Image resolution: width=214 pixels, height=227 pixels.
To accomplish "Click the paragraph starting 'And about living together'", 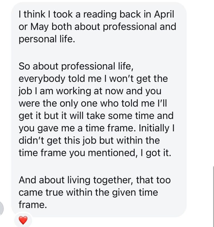I will (94, 192).
